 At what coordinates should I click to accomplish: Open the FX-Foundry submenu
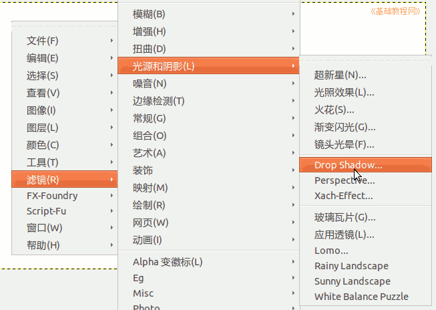pos(65,196)
